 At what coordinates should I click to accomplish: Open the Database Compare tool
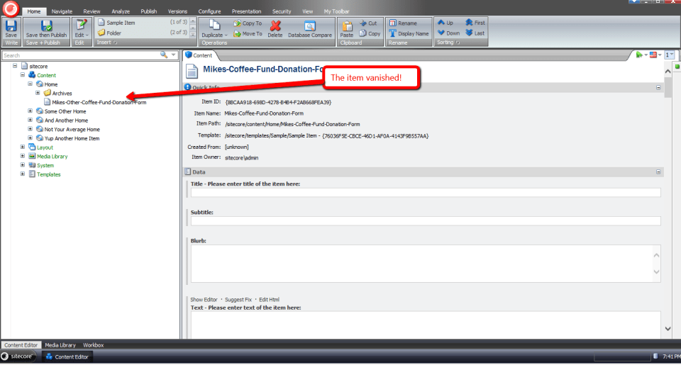[x=309, y=26]
